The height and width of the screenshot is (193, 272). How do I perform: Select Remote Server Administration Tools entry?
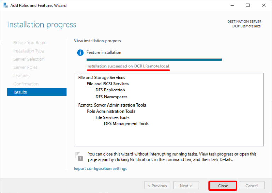[112, 105]
